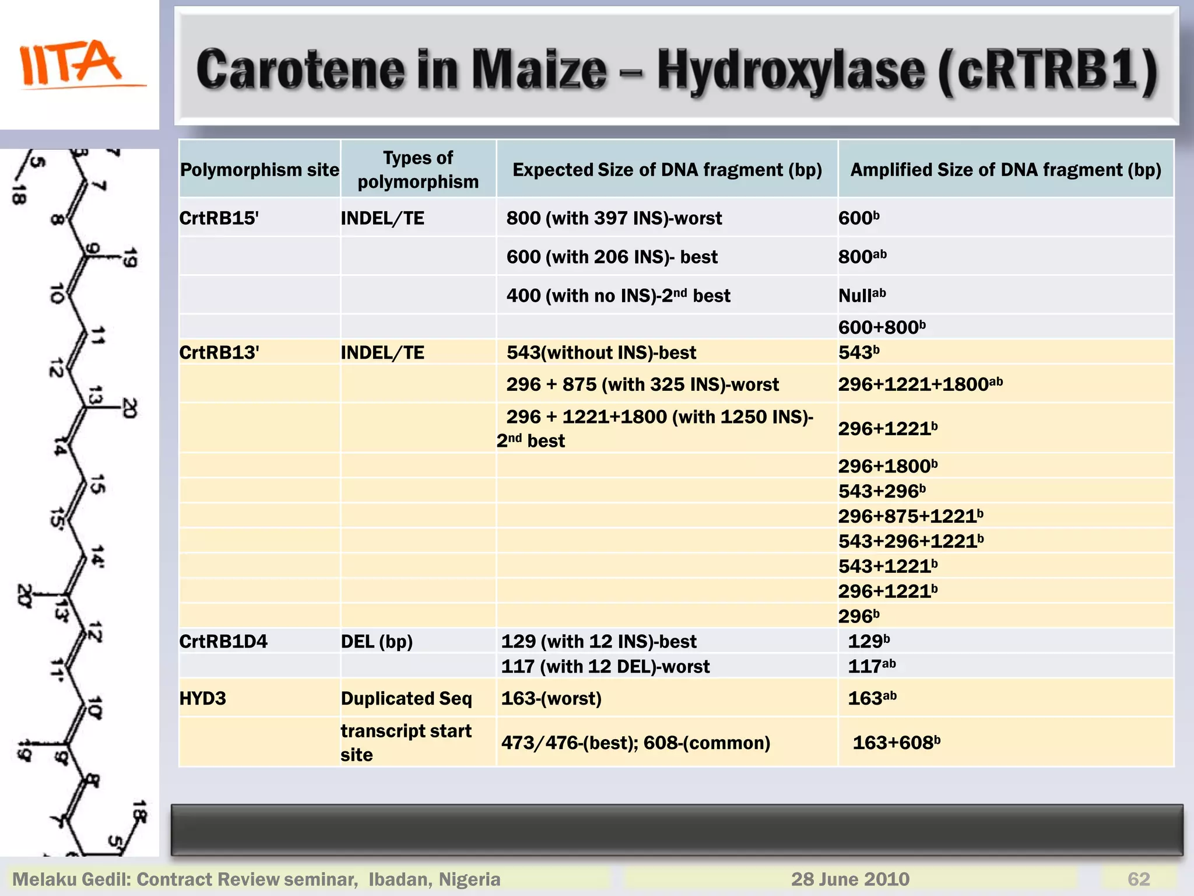Click the CrtRB15' cell
The image size is (1194, 896).
(259, 218)
